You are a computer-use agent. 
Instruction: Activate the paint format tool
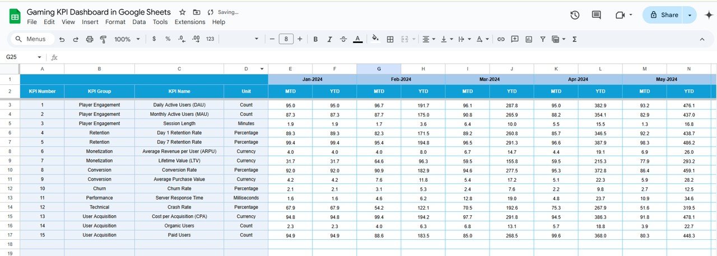pyautogui.click(x=103, y=39)
